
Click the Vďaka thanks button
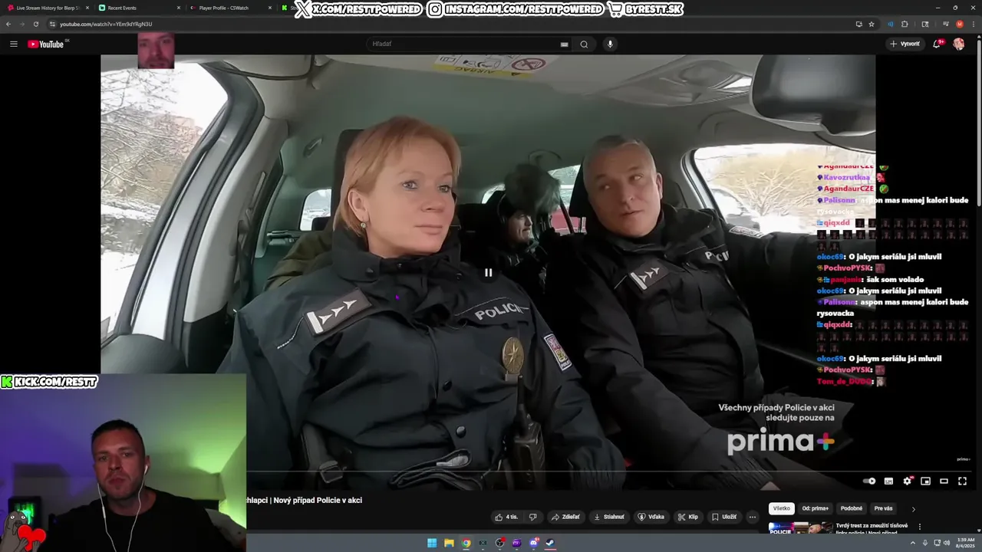651,517
